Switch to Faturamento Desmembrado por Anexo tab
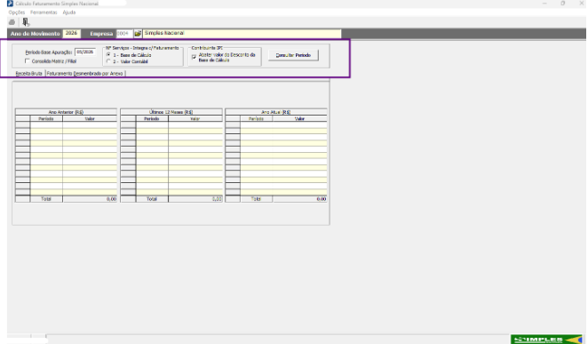Viewport: 588px width, 344px height. (84, 74)
